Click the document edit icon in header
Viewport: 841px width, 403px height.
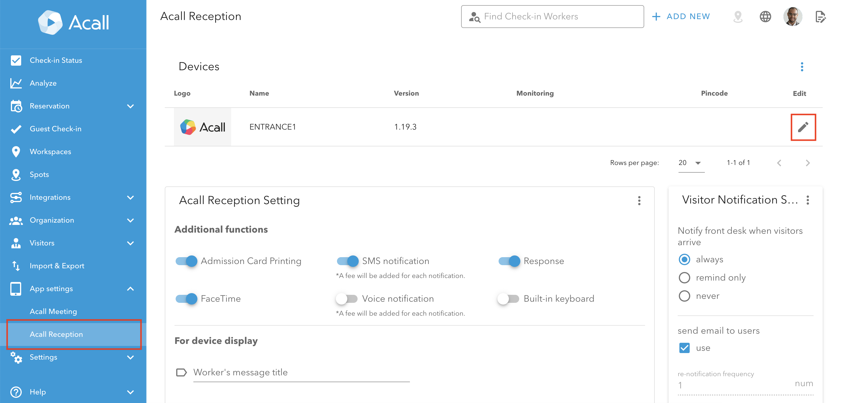820,17
